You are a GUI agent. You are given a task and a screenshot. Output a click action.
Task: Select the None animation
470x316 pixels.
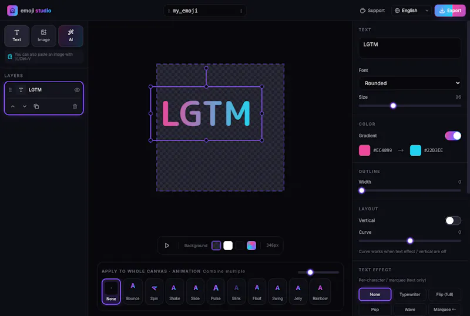pos(111,292)
